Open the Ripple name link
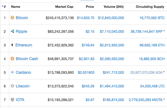 [x=21, y=32]
